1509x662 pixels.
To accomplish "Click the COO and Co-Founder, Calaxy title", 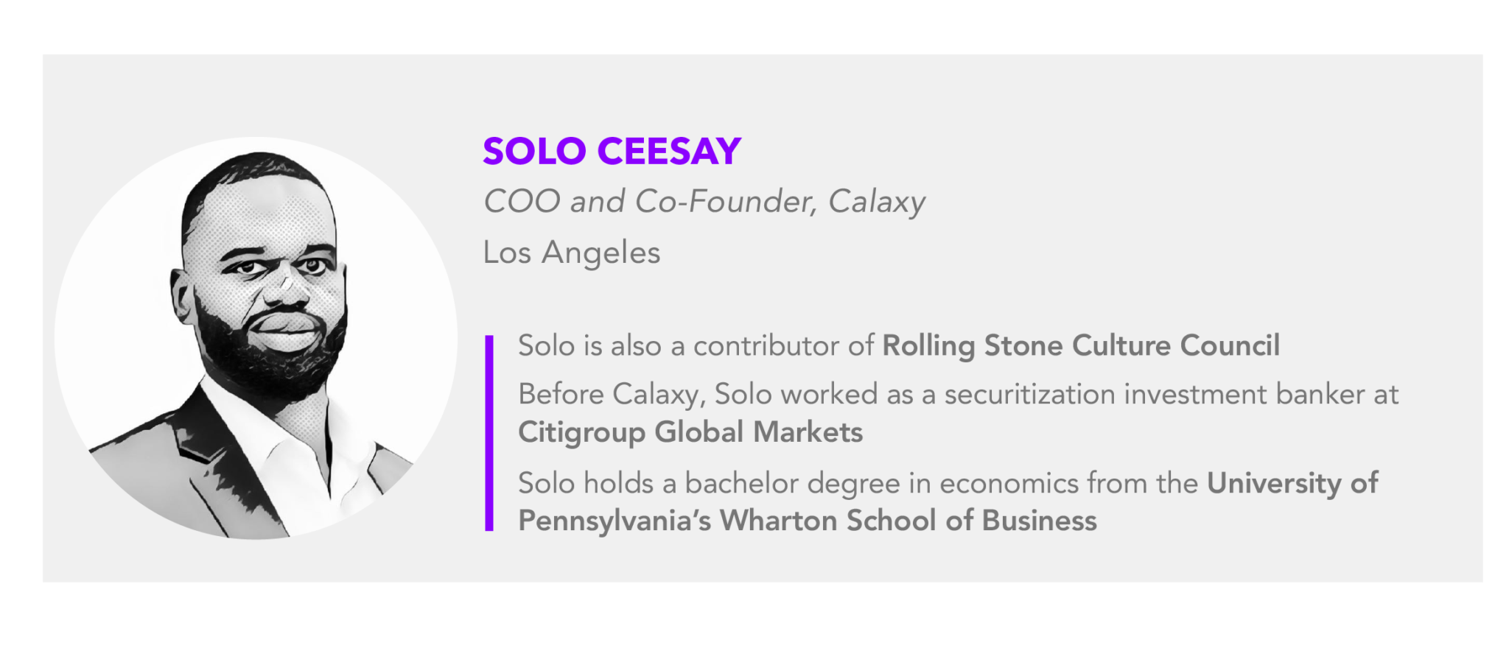I will click(x=704, y=202).
